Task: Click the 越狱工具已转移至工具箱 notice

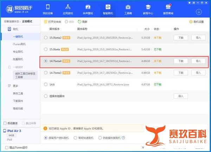Action: tap(25, 75)
